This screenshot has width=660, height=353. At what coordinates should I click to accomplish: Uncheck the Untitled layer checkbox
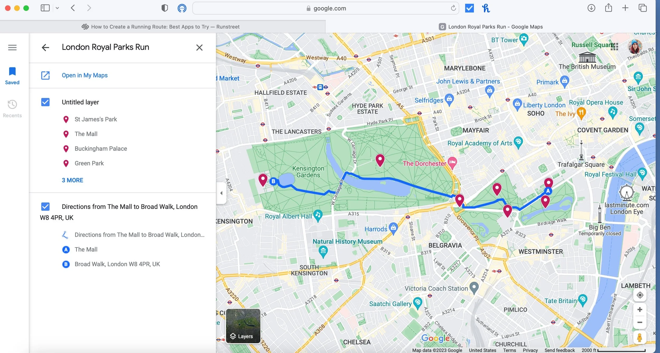pyautogui.click(x=45, y=102)
